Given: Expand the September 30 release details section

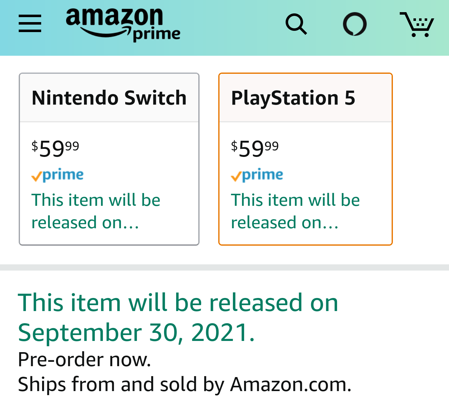Looking at the screenshot, I should click(178, 318).
